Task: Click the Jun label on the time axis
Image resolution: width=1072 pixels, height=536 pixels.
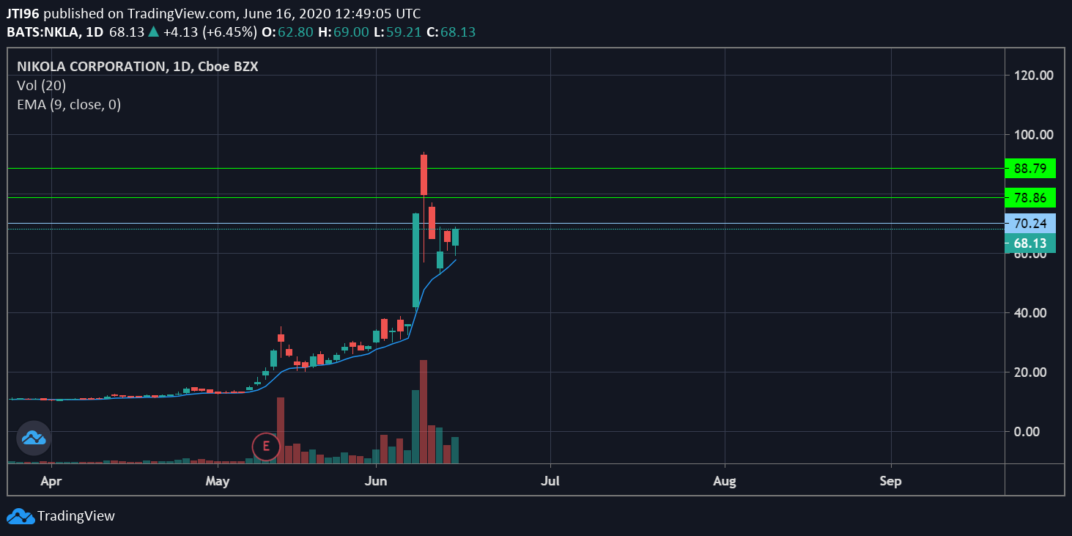Action: (377, 482)
